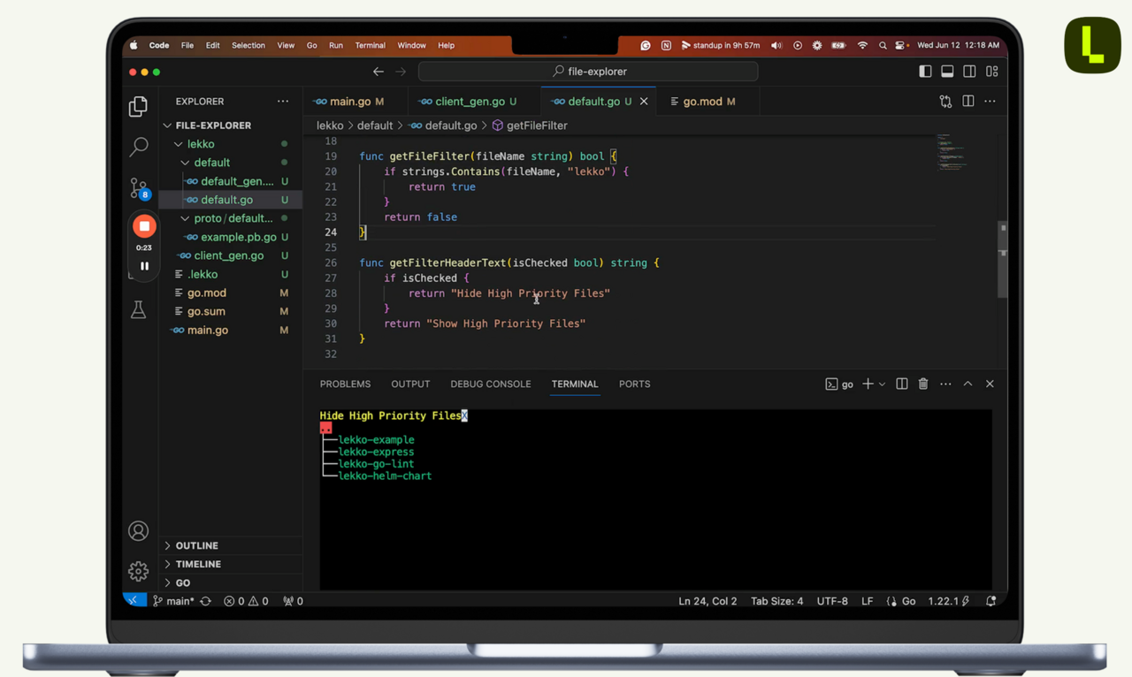Switch to the go.mod tab
This screenshot has width=1132, height=677.
coord(703,102)
